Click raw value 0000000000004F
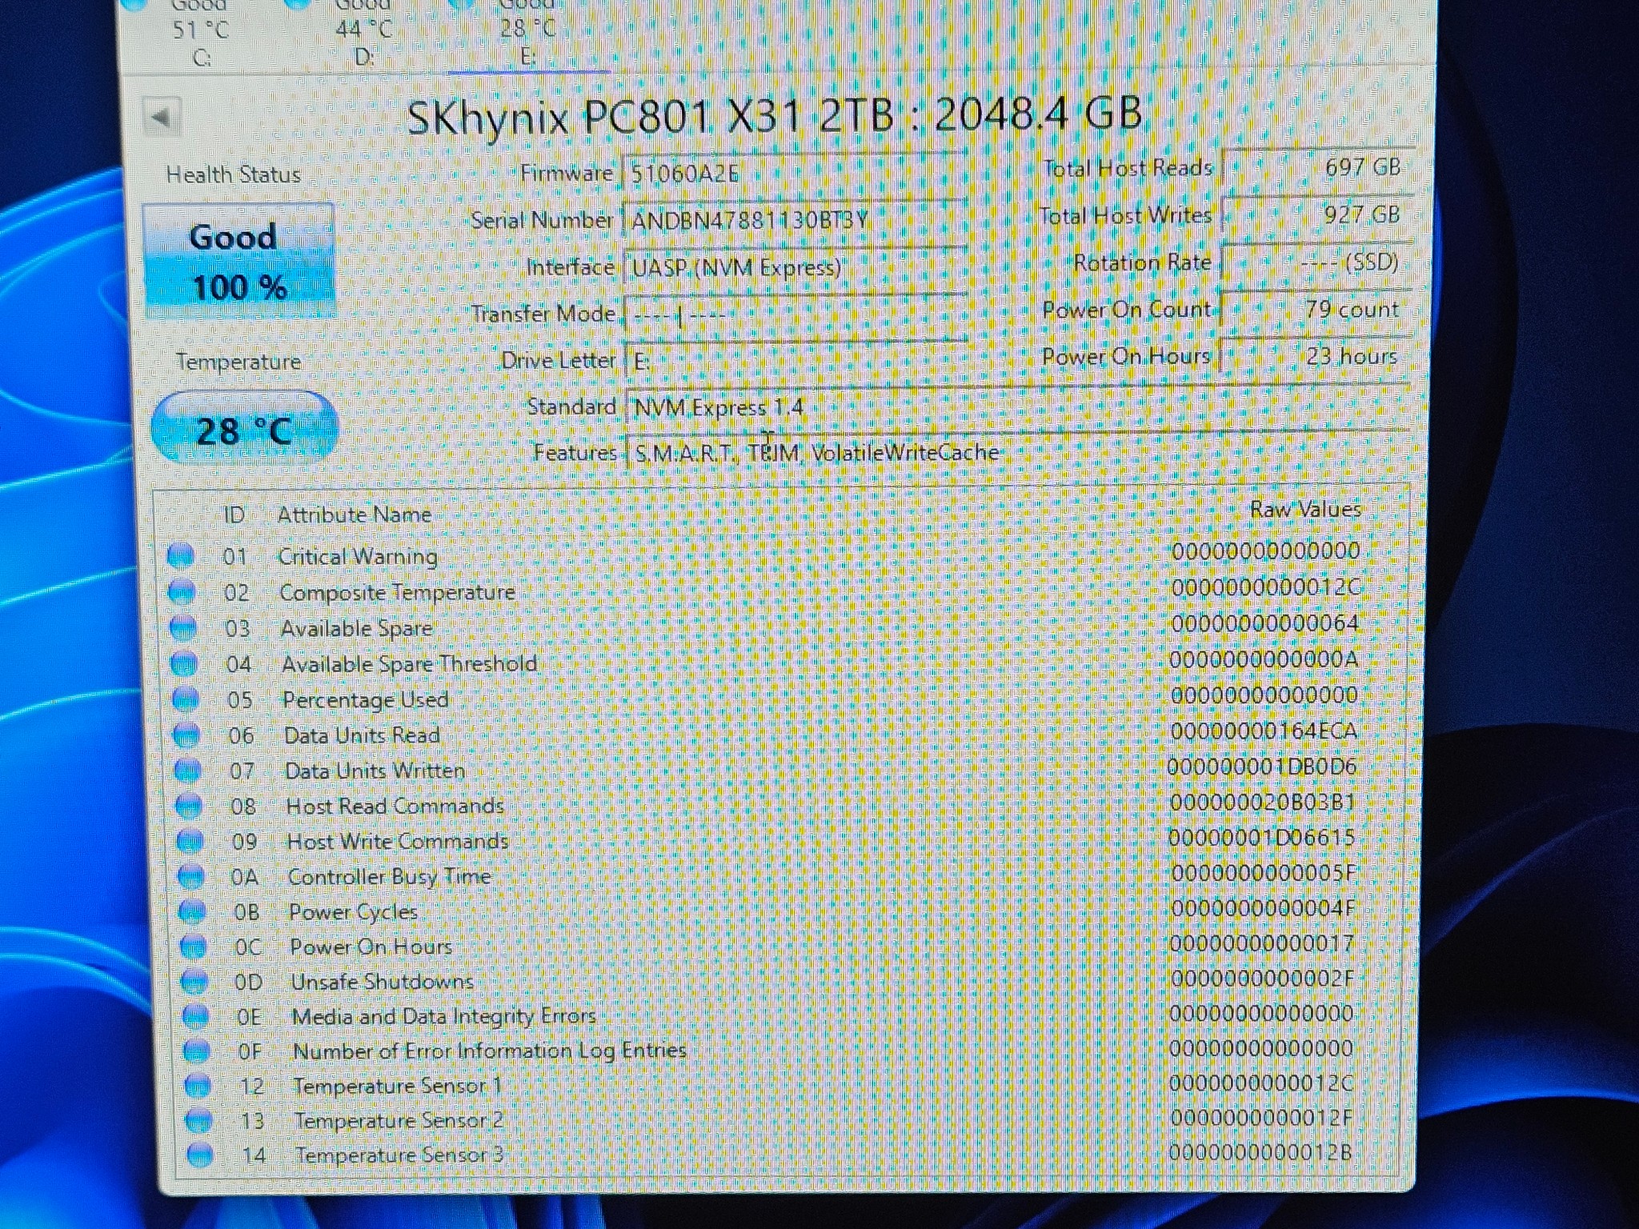This screenshot has height=1229, width=1639. 1262,908
